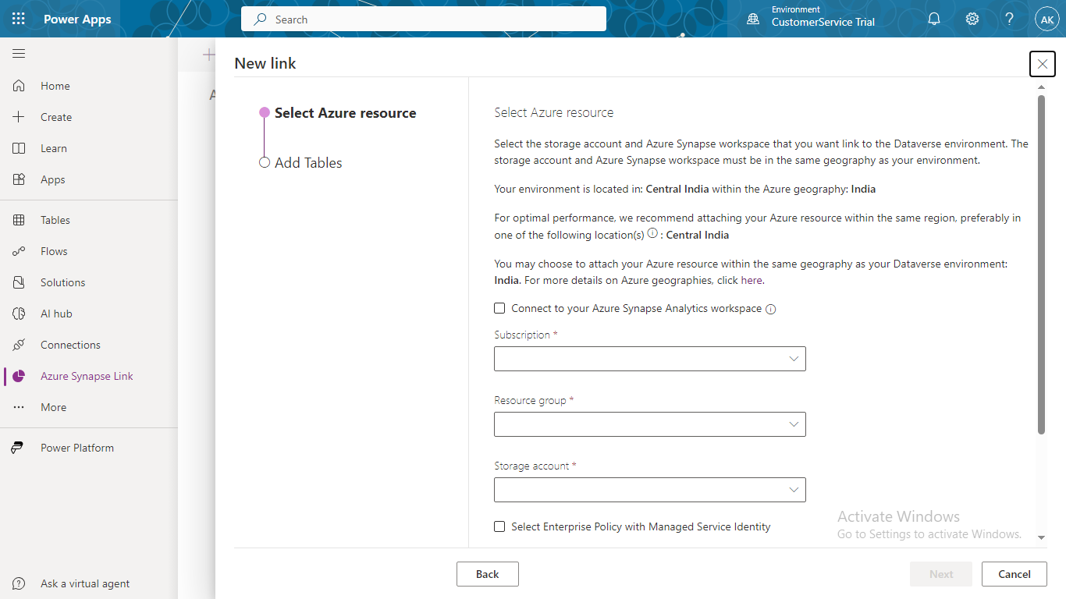Click the Back button
The height and width of the screenshot is (599, 1066).
click(x=487, y=574)
